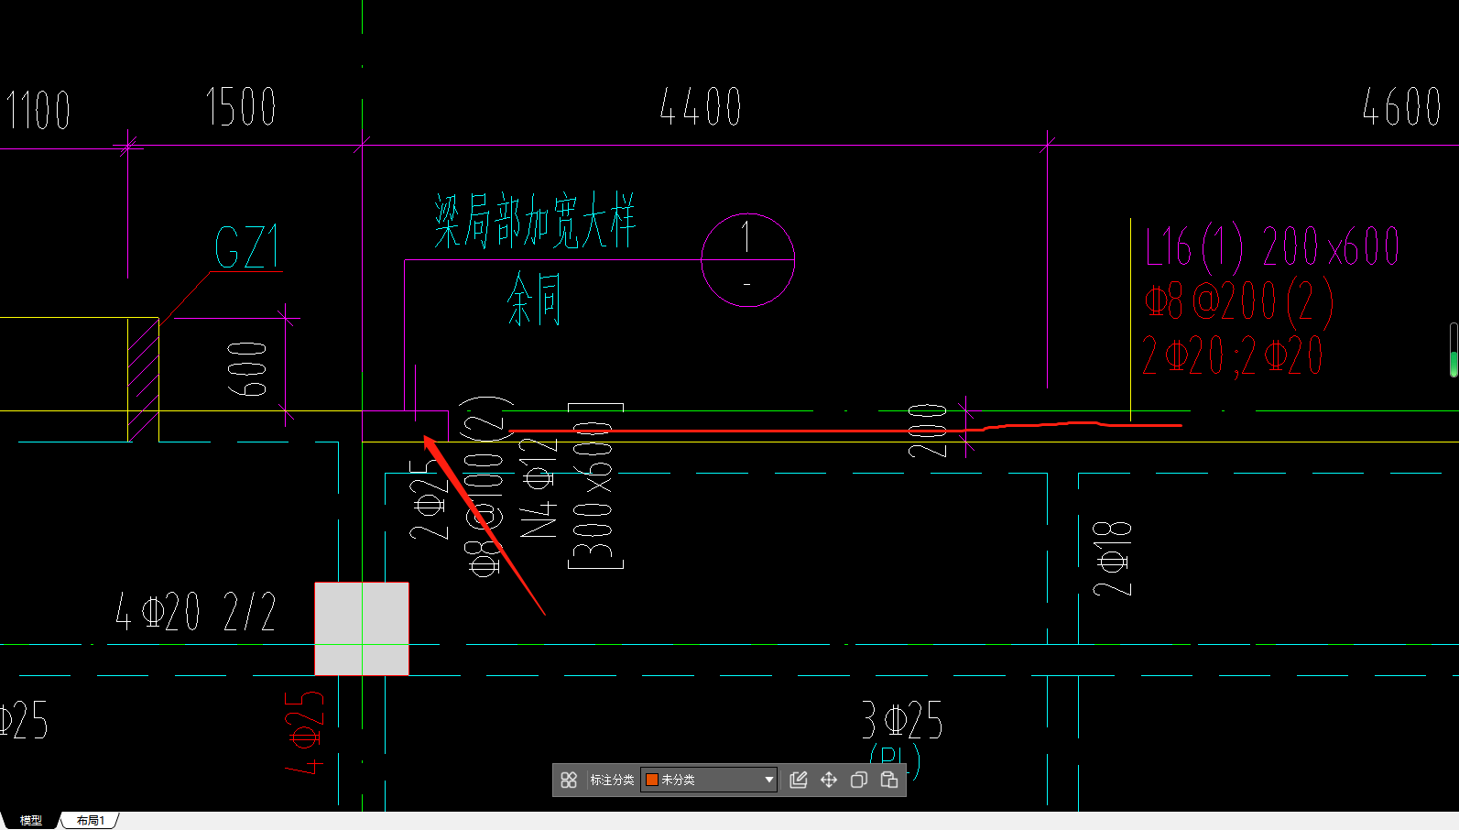
Task: Select the vertical 200 dimension text
Action: click(x=928, y=431)
